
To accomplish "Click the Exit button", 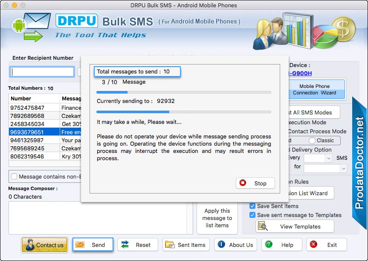I will [327, 244].
